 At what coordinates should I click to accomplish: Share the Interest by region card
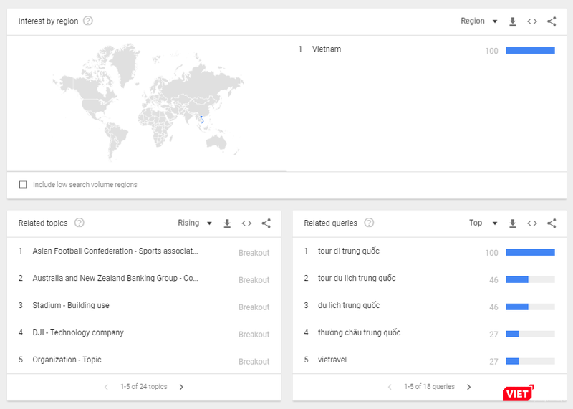click(552, 21)
